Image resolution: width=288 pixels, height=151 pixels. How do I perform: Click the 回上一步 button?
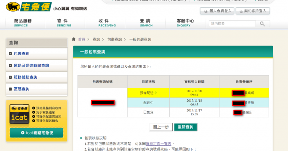(x=161, y=127)
